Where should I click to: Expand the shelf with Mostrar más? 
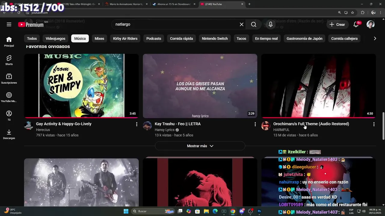200,146
